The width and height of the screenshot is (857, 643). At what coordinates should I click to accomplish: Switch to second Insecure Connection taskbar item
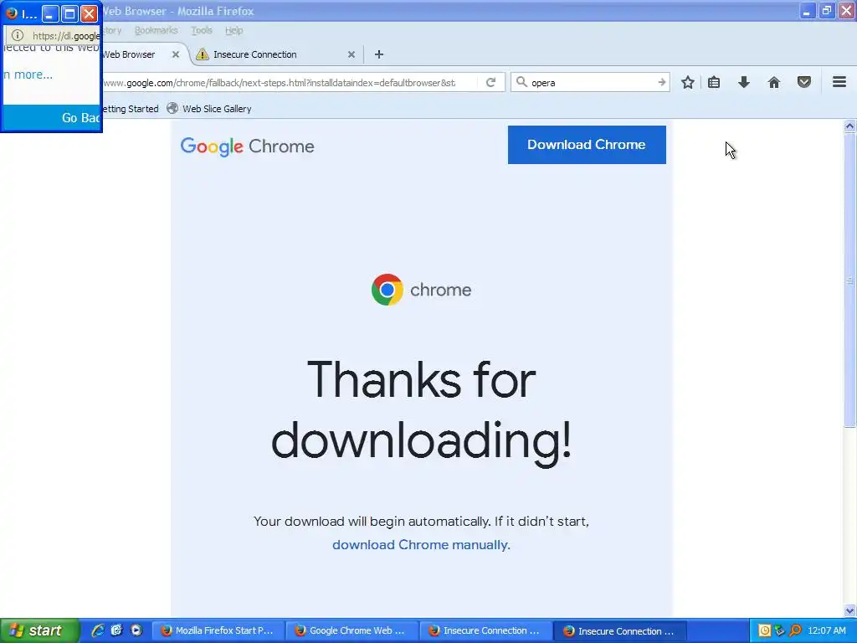click(620, 630)
